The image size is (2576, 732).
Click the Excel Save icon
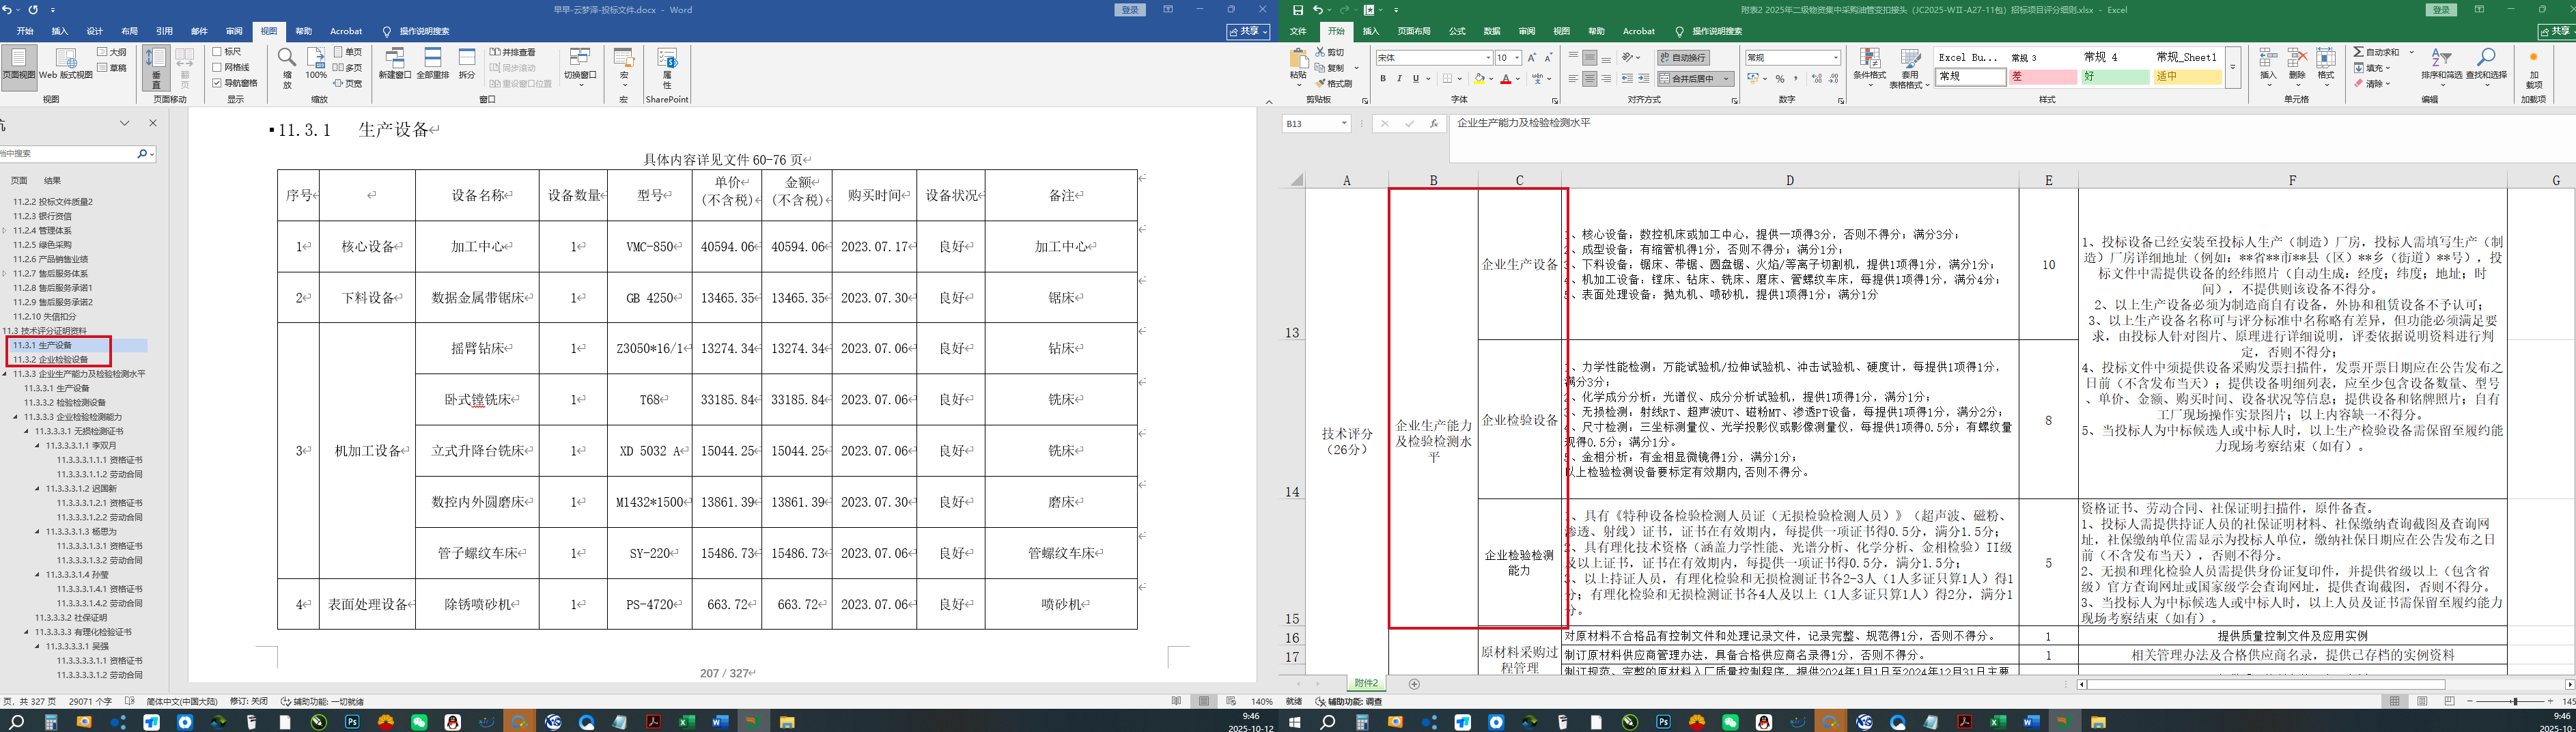1298,10
